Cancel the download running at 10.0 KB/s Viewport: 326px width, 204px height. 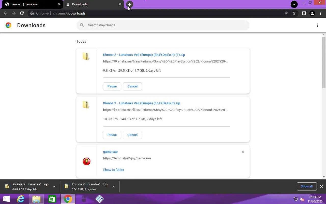click(x=132, y=135)
